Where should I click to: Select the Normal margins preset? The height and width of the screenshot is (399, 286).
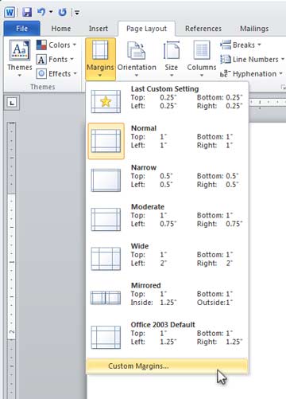[x=167, y=141]
